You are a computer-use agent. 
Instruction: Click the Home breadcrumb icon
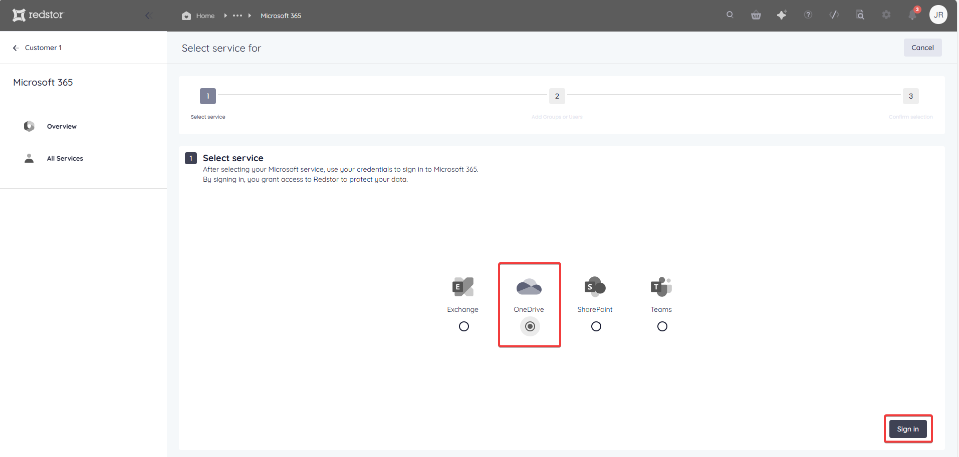click(186, 16)
